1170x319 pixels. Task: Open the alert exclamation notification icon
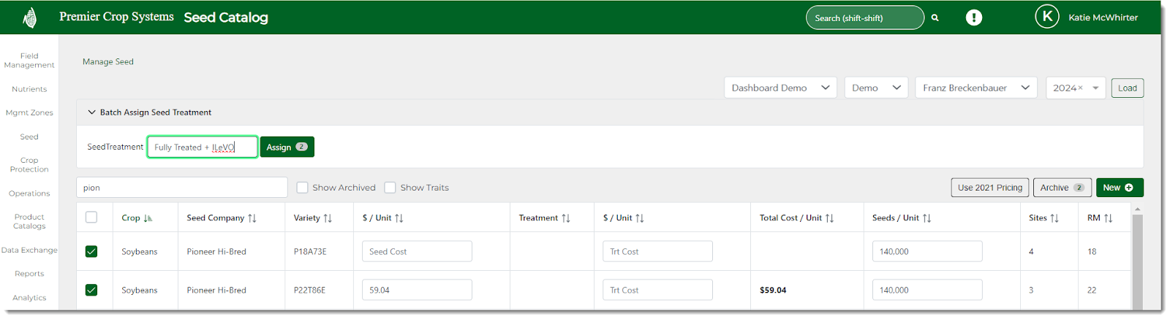coord(974,18)
